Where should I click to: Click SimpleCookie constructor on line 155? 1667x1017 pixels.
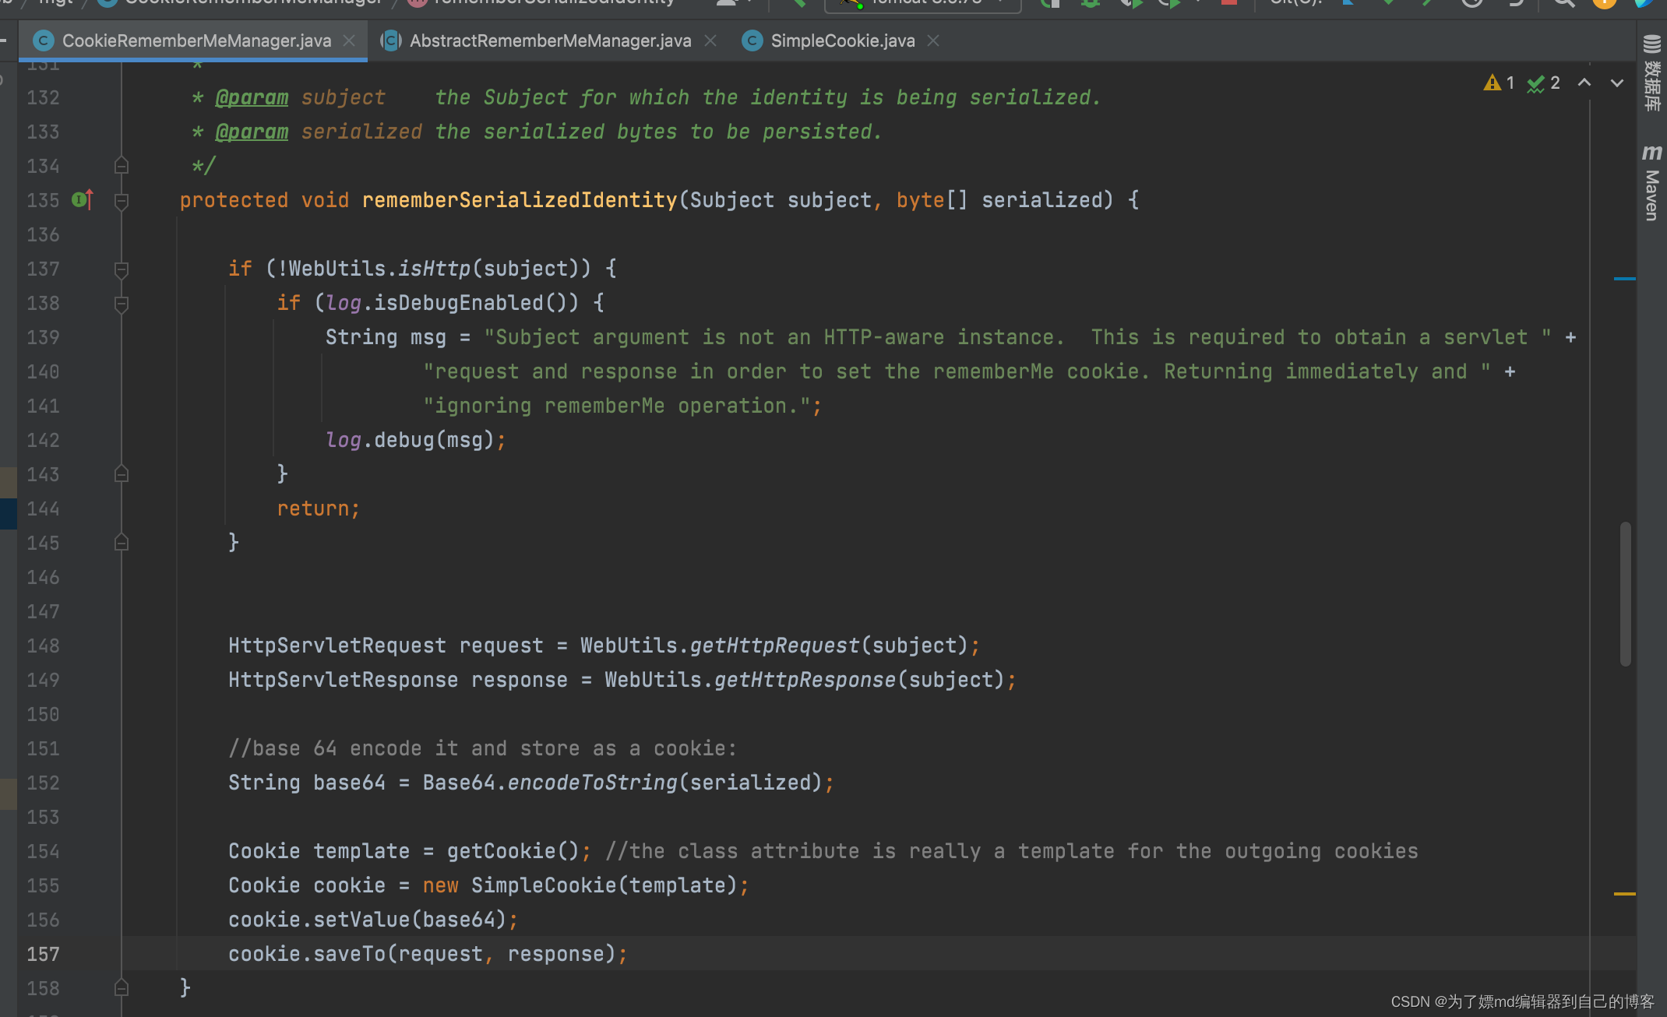pos(544,885)
